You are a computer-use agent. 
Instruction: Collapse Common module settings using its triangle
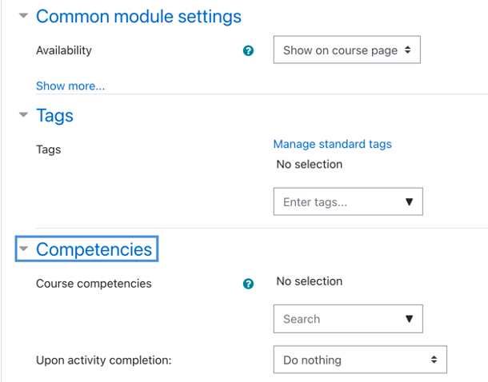tap(23, 15)
